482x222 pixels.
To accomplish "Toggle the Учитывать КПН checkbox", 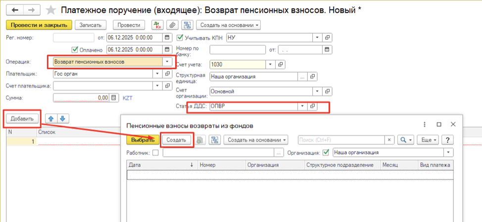I will [x=180, y=38].
